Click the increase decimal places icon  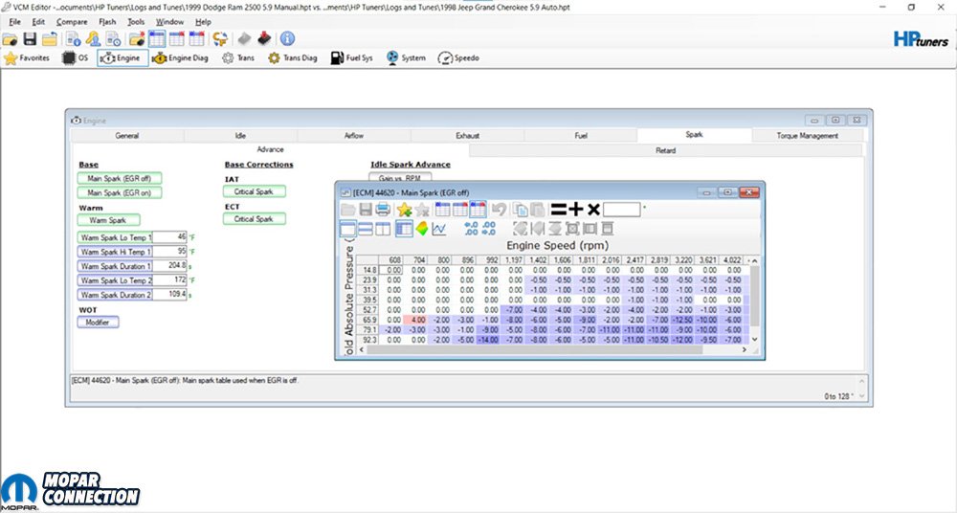(470, 229)
